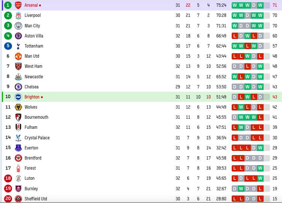Open the Aston Villa team page
The height and width of the screenshot is (203, 282).
coord(34,36)
